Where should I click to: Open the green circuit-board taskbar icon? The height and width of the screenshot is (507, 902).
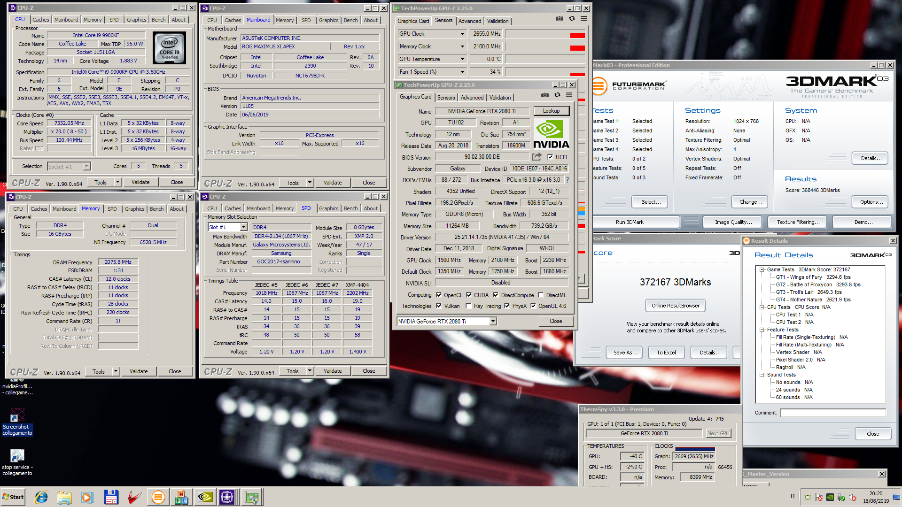pyautogui.click(x=252, y=497)
